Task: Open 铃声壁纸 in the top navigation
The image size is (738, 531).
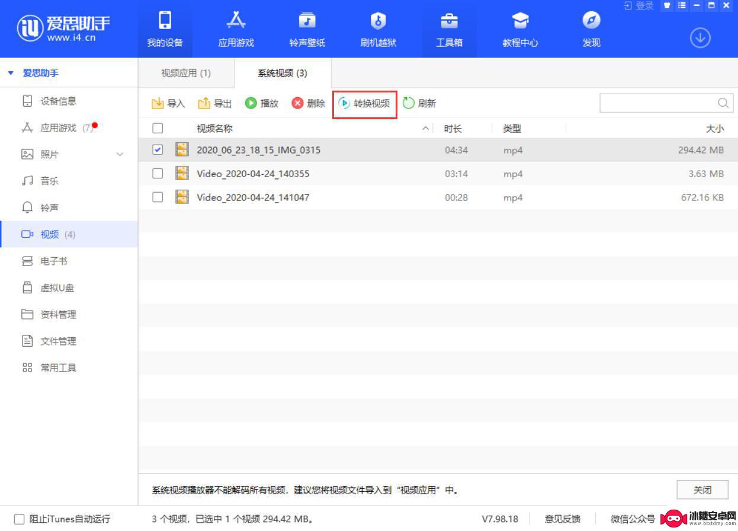Action: tap(307, 30)
